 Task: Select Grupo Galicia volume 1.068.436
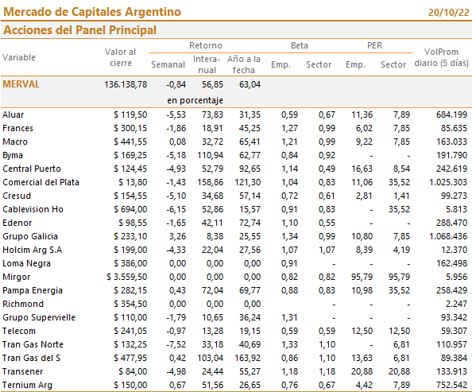(x=448, y=236)
